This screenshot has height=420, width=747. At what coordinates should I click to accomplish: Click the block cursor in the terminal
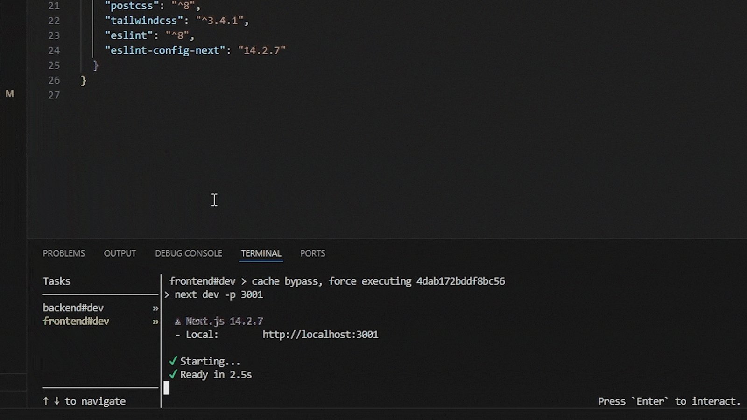167,388
